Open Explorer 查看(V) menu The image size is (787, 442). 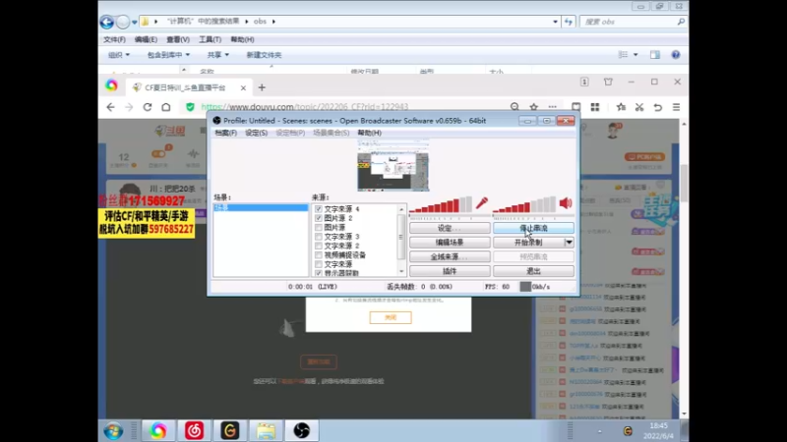coord(178,39)
